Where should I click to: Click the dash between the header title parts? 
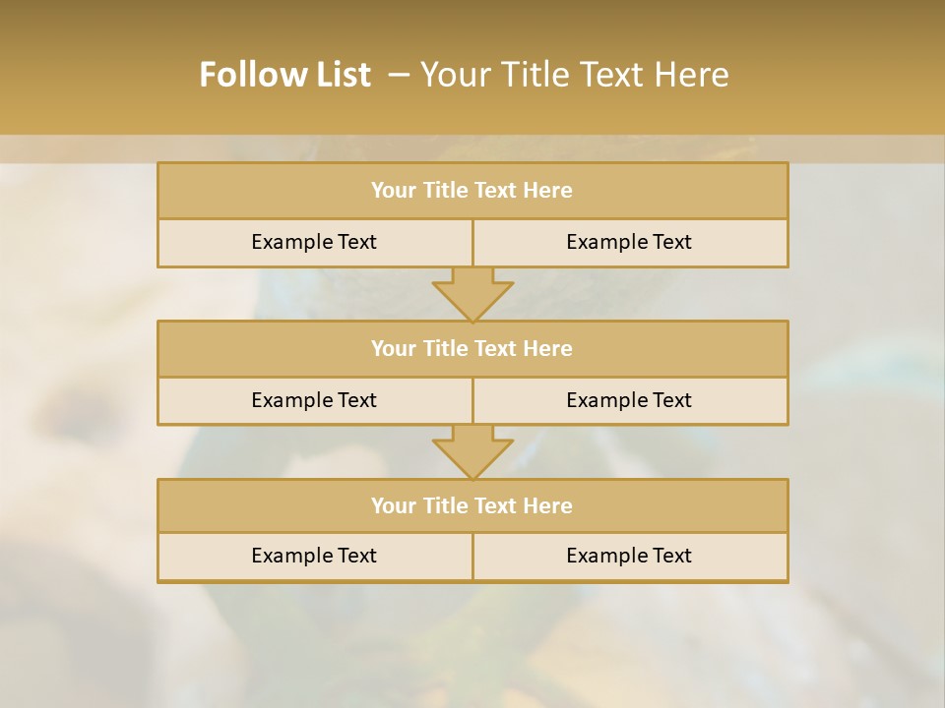coord(399,75)
